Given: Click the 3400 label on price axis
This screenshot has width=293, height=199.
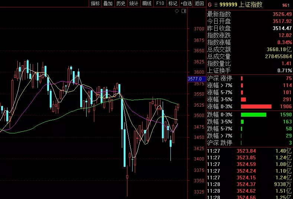Looking at the screenshot, I should [x=199, y=159].
